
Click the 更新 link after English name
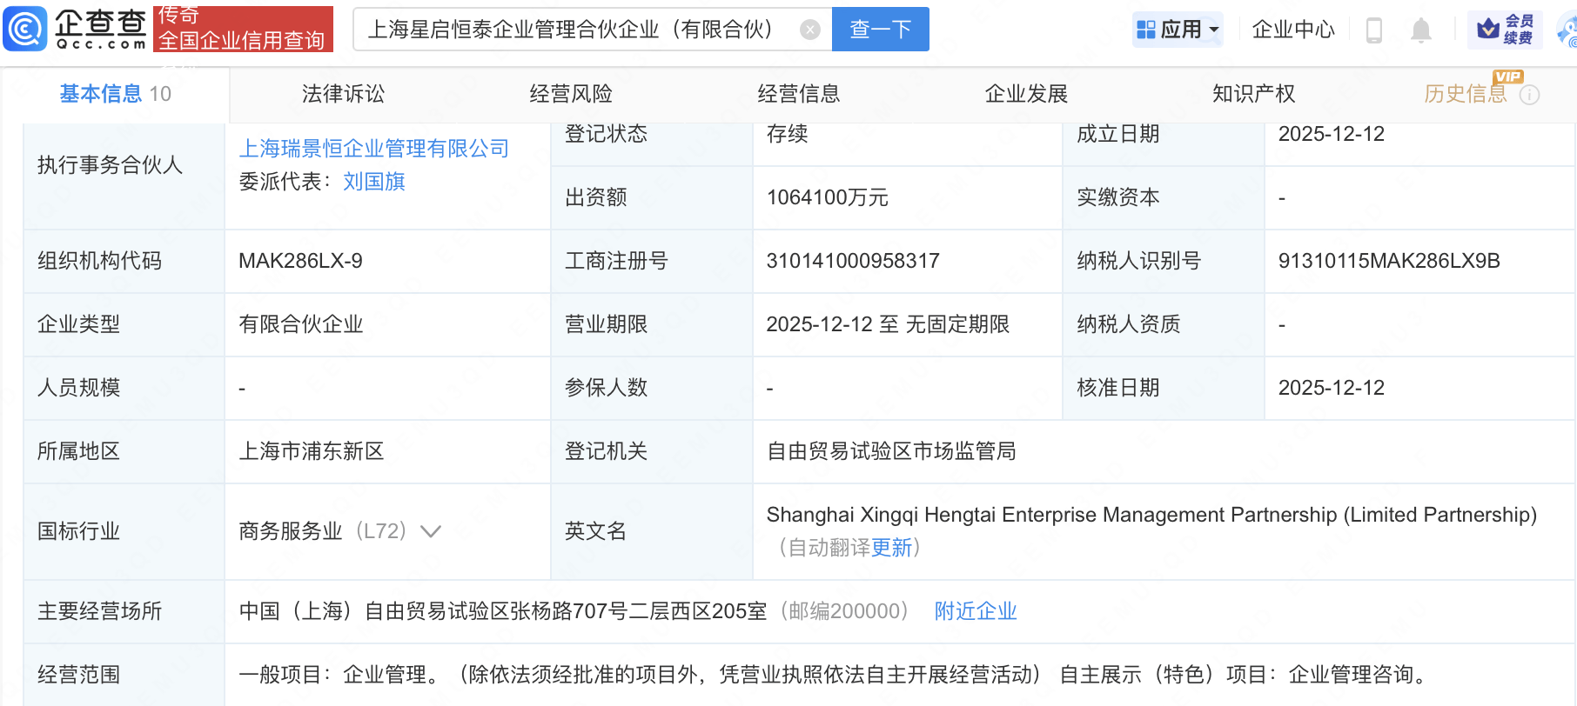tap(891, 548)
